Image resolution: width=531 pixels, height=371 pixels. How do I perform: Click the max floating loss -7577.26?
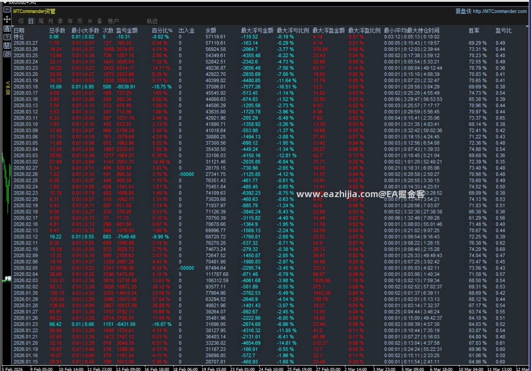click(251, 87)
